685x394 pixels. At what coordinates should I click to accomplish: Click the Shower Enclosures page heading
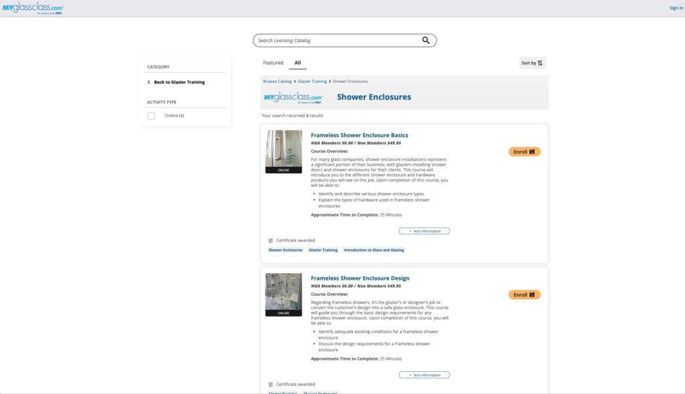pos(374,97)
